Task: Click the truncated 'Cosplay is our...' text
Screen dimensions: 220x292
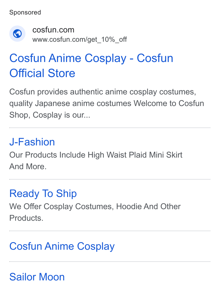Action: click(61, 115)
